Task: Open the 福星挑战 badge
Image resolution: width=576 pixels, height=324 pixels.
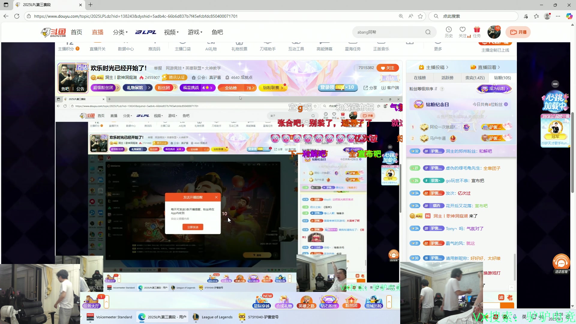Action: 197,88
